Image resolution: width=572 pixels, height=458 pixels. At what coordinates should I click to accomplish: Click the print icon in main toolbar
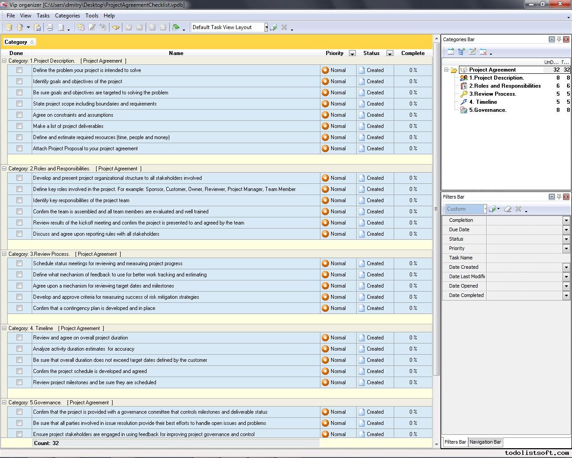[50, 28]
